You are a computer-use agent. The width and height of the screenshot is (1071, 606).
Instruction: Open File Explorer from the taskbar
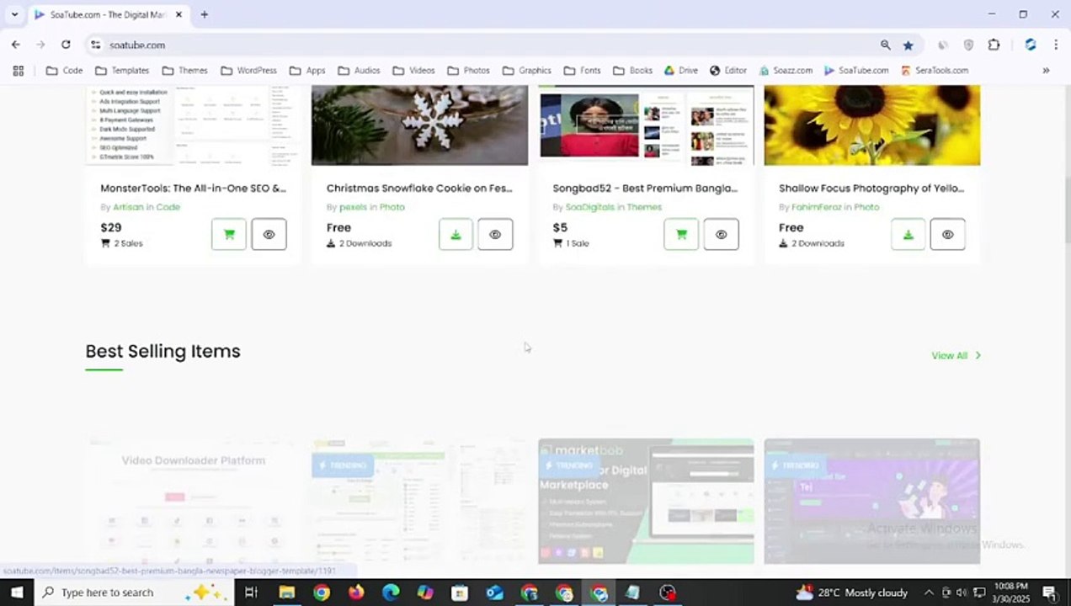point(287,593)
